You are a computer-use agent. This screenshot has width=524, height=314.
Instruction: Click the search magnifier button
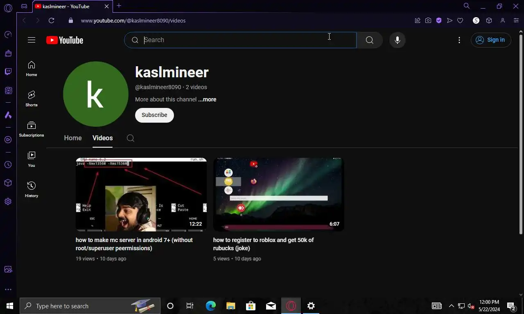tap(369, 40)
